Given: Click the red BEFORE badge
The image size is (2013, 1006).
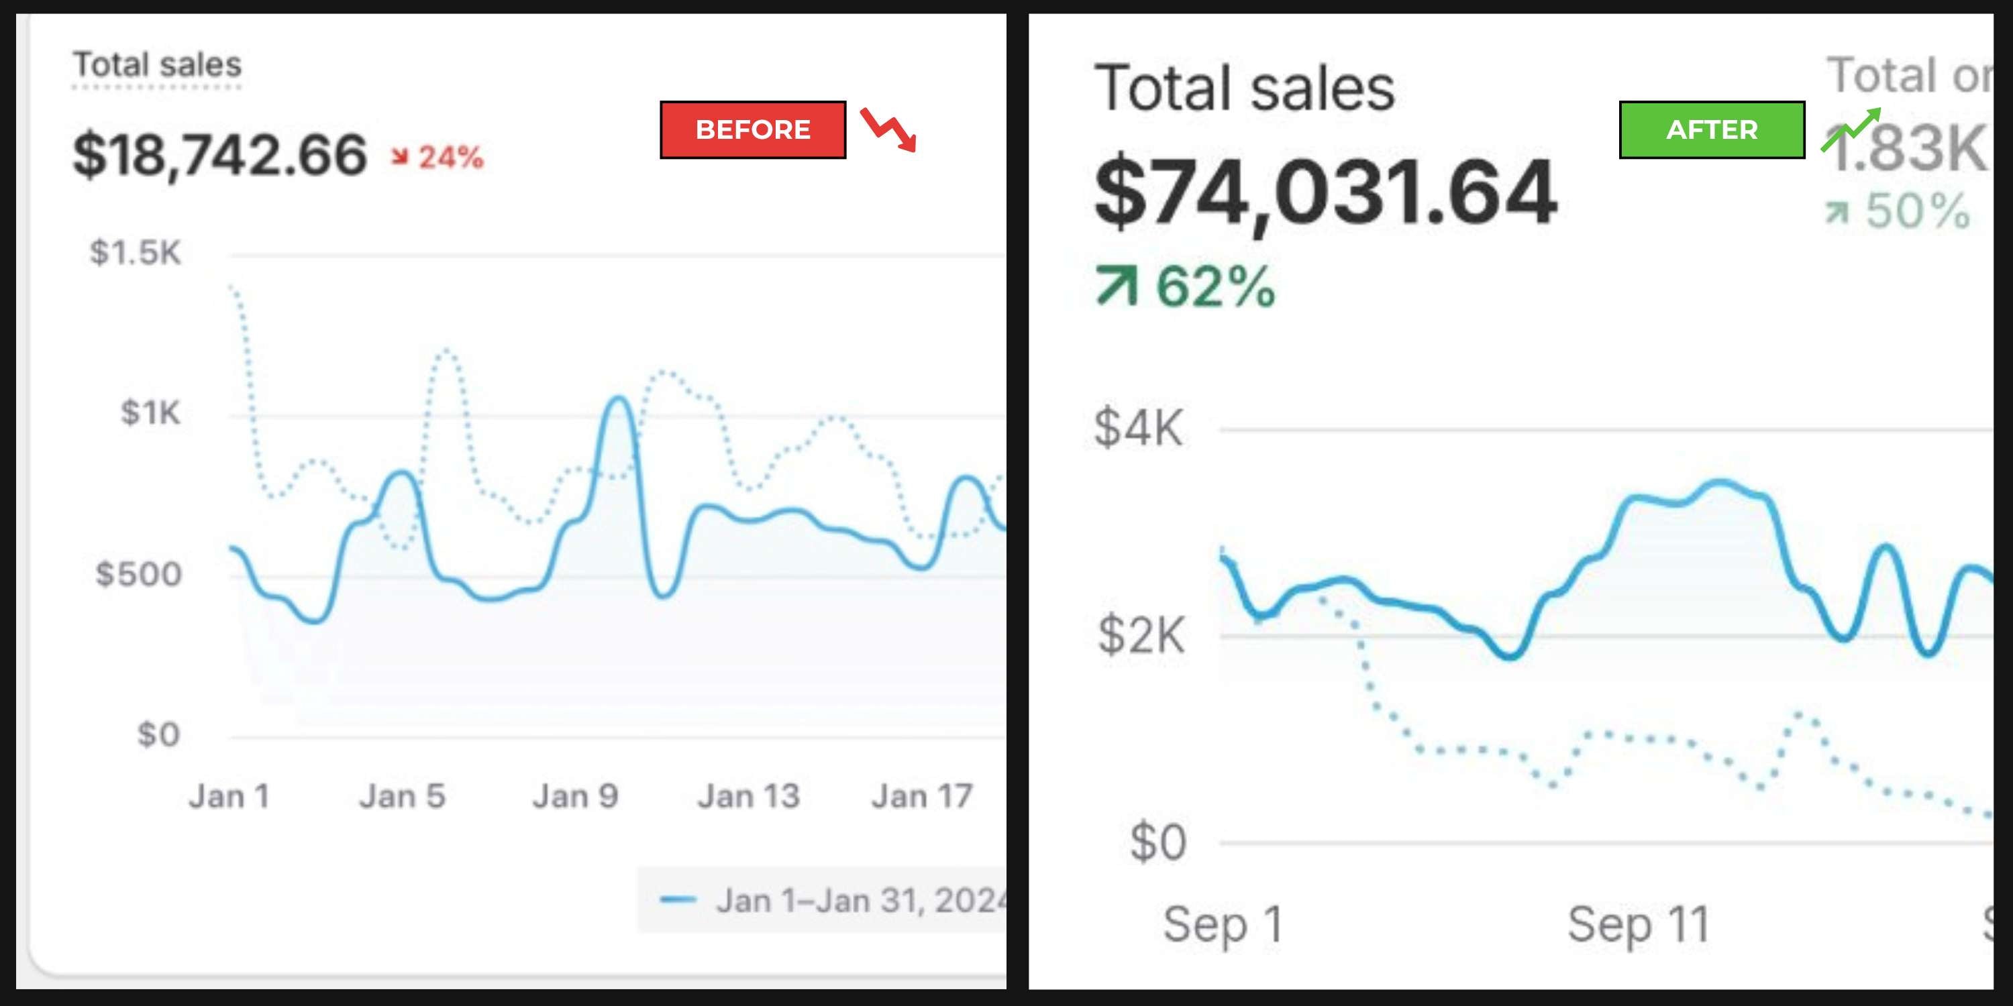Looking at the screenshot, I should [753, 129].
